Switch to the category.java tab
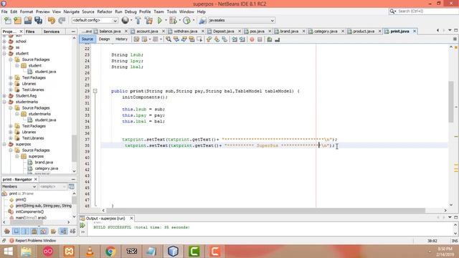Viewport: 459px width, 258px height. 326,32
